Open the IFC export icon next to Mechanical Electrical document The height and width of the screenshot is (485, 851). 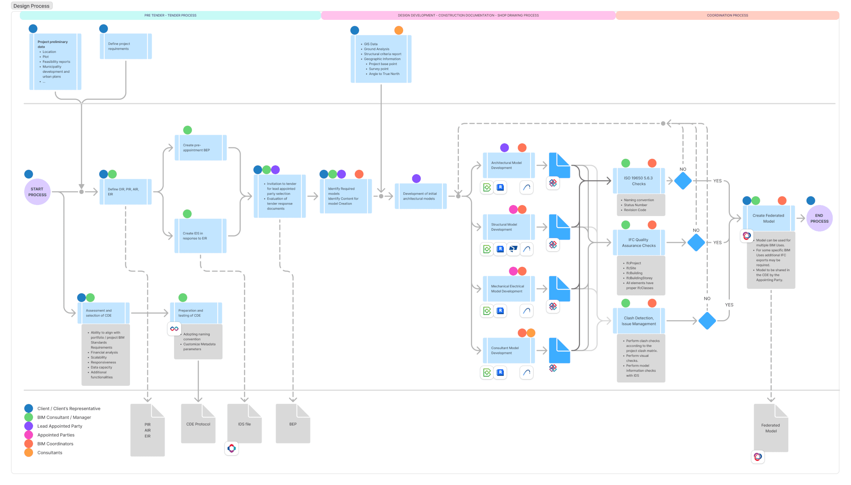click(x=553, y=307)
